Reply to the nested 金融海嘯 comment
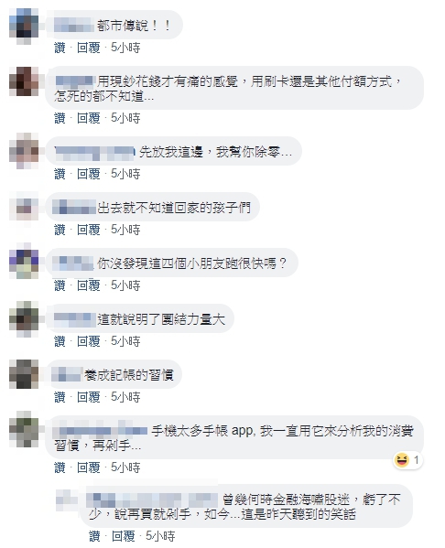This screenshot has width=445, height=548. pos(123,536)
